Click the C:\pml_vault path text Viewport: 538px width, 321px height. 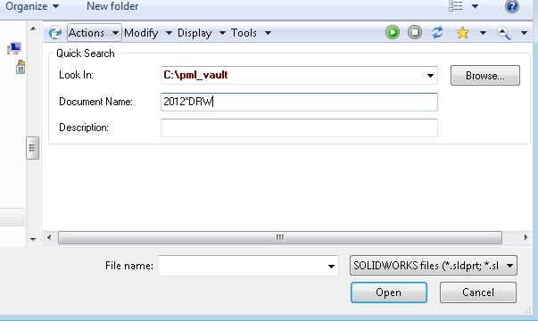pyautogui.click(x=195, y=75)
